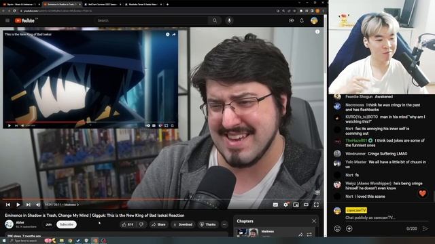Open the Airier channel name link
The image size is (435, 244).
[20, 222]
